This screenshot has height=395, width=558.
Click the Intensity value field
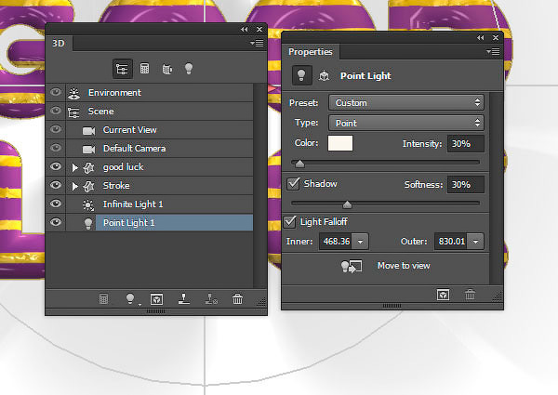click(x=466, y=144)
